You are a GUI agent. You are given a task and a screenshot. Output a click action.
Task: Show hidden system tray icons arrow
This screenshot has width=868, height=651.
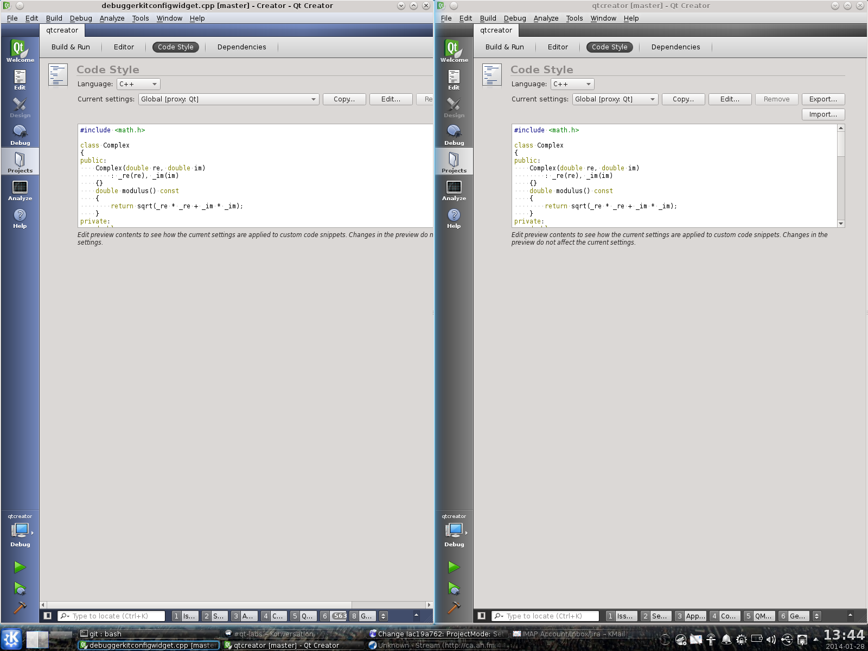click(815, 640)
